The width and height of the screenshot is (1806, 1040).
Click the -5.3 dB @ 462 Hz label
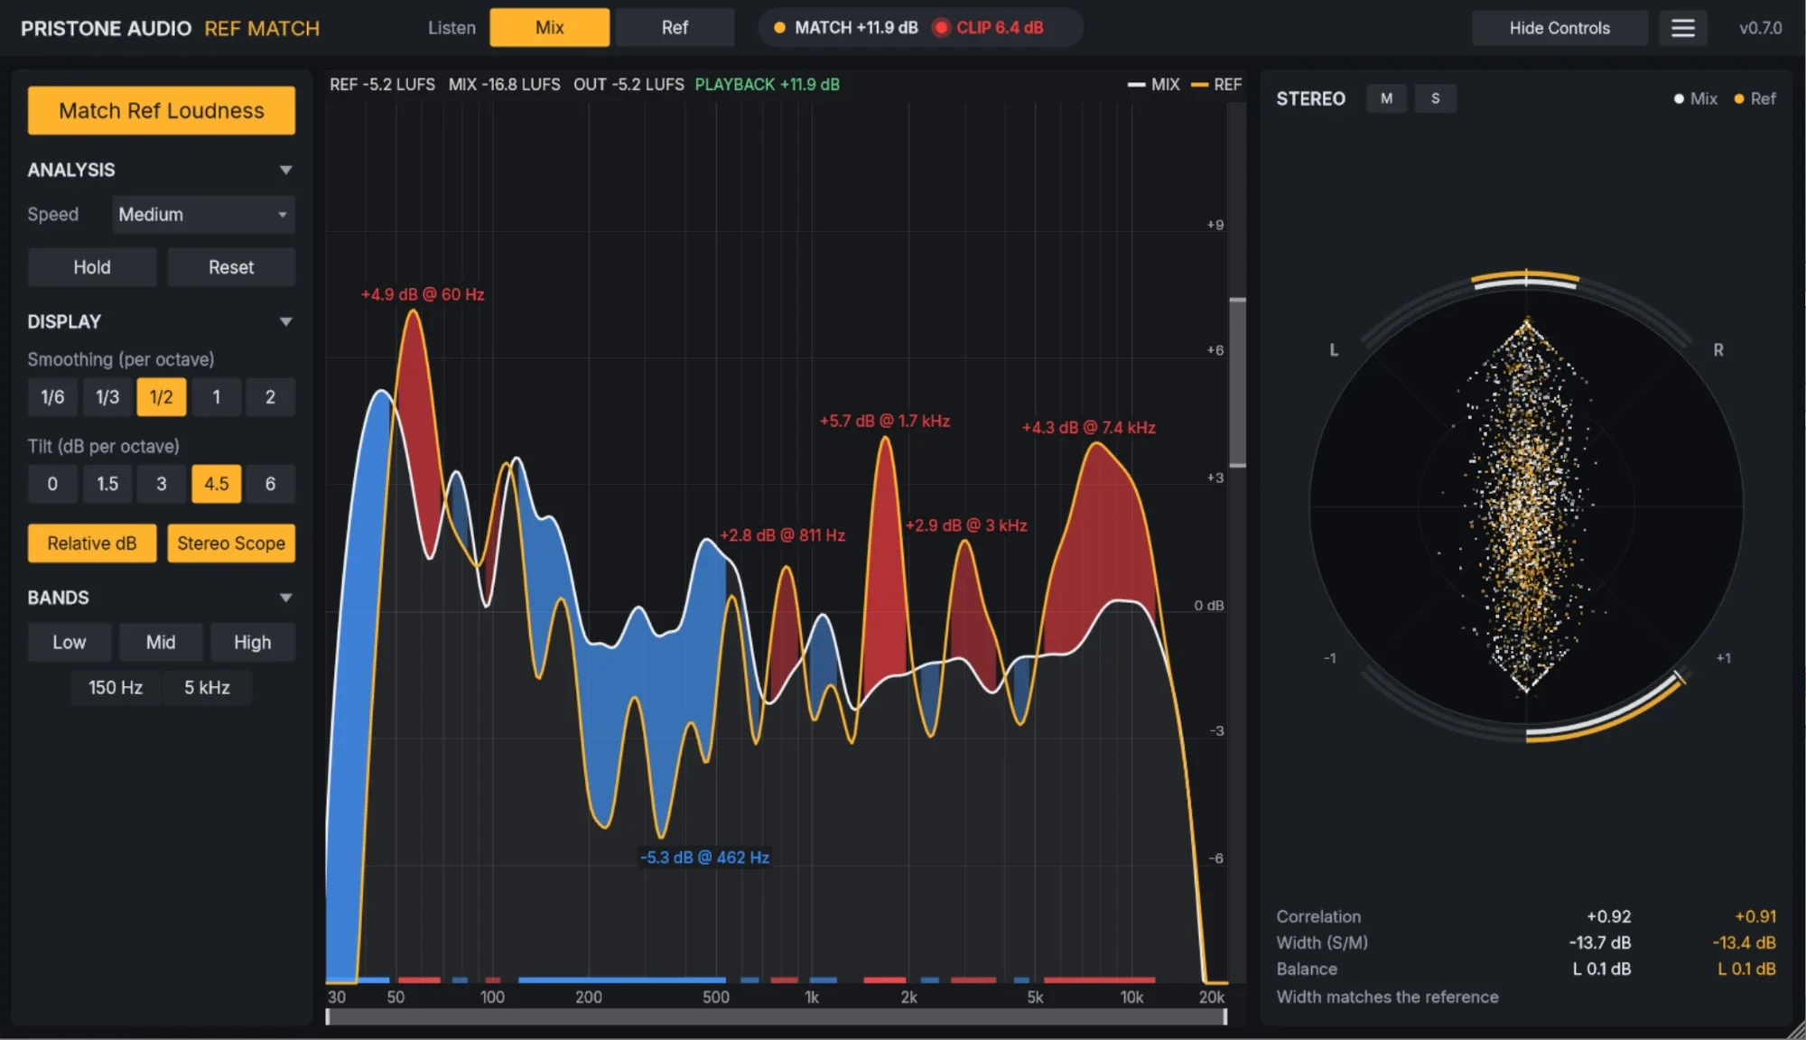click(x=704, y=858)
